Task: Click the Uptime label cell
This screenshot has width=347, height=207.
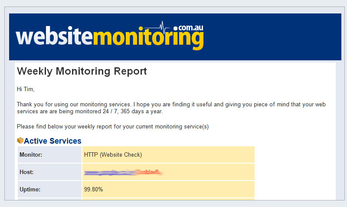Action: [x=49, y=189]
